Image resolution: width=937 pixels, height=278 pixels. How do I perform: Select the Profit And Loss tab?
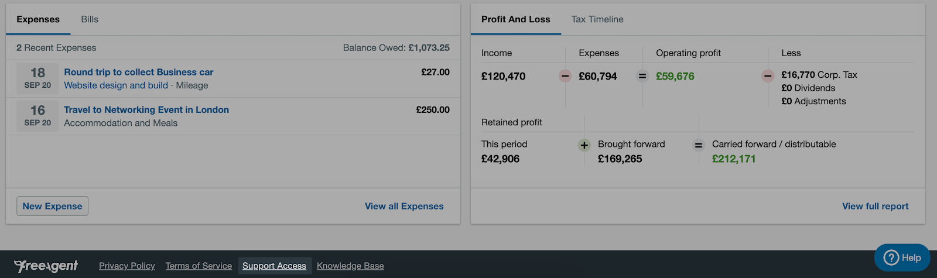pyautogui.click(x=516, y=19)
